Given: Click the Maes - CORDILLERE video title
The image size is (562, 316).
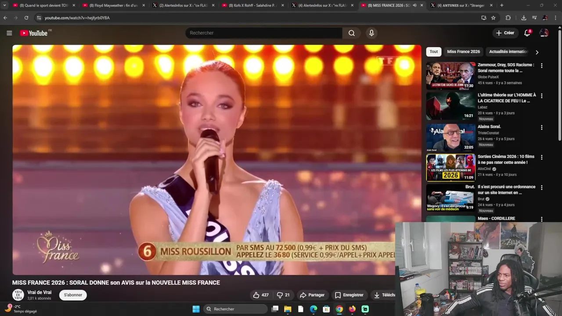Looking at the screenshot, I should (496, 219).
